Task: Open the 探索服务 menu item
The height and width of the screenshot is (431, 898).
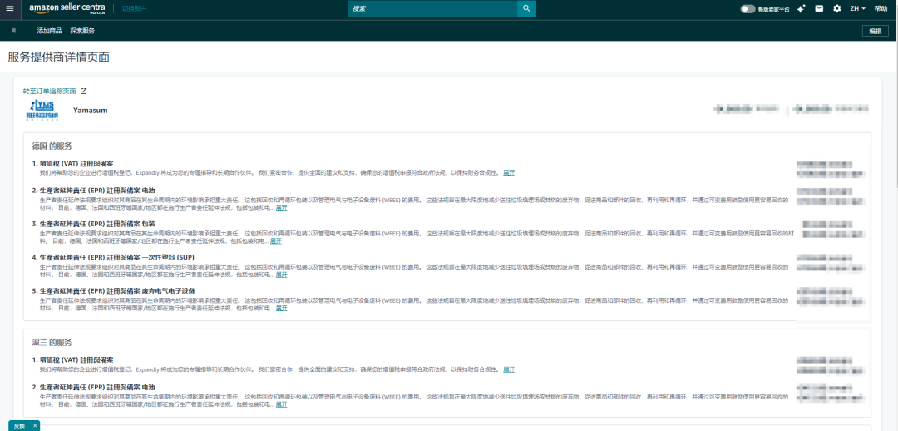Action: point(82,31)
